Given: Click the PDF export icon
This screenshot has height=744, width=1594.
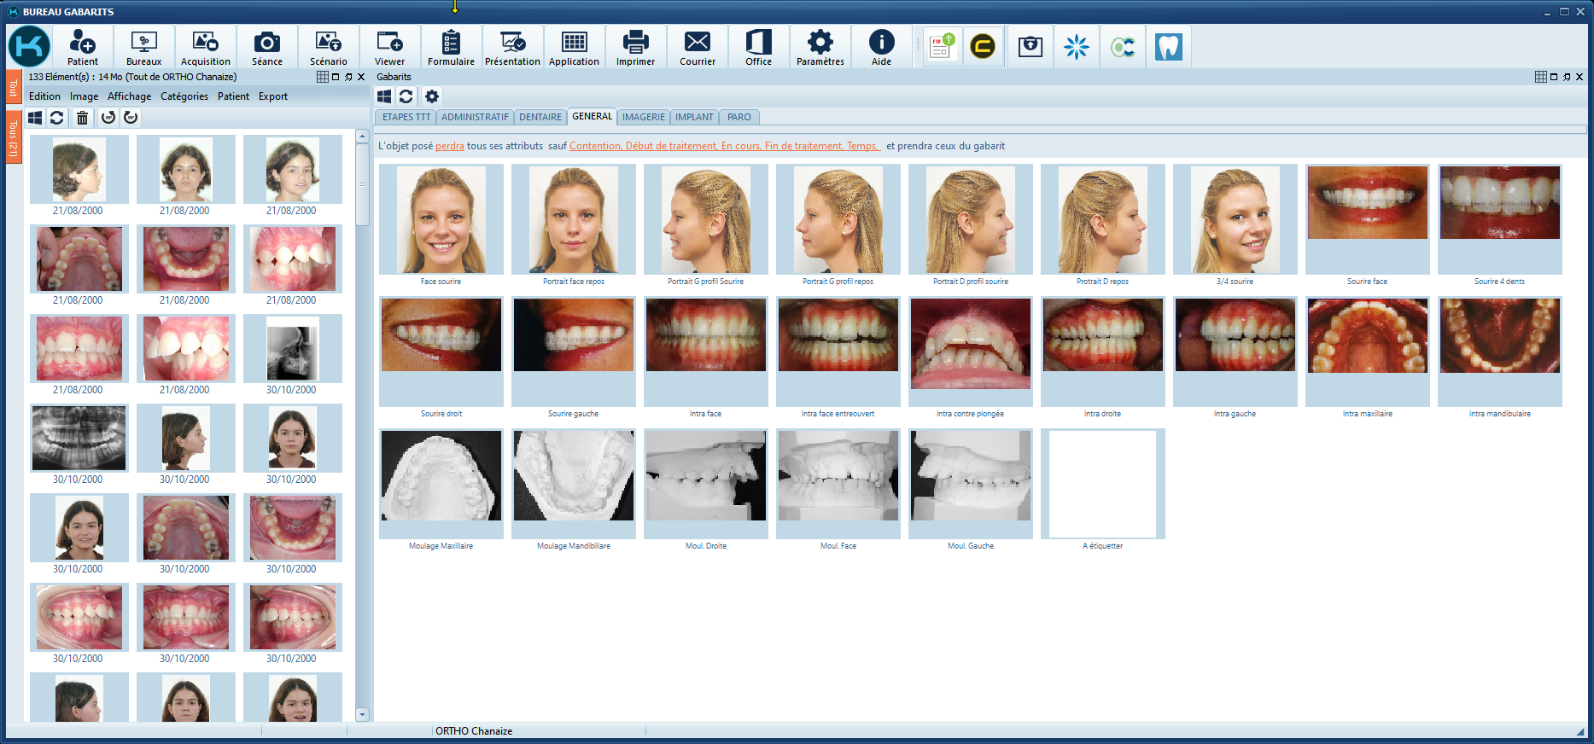Looking at the screenshot, I should point(941,47).
